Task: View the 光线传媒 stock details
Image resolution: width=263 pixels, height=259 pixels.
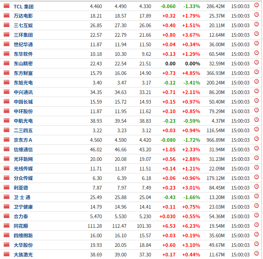Action: click(x=23, y=169)
